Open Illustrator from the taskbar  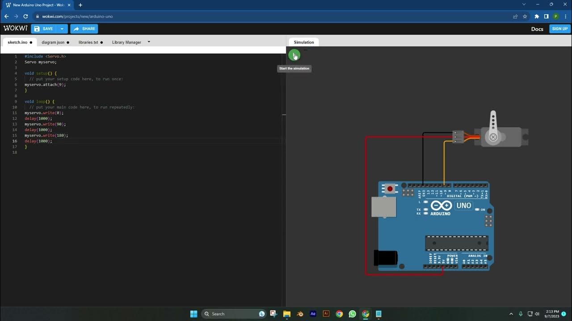(x=326, y=314)
